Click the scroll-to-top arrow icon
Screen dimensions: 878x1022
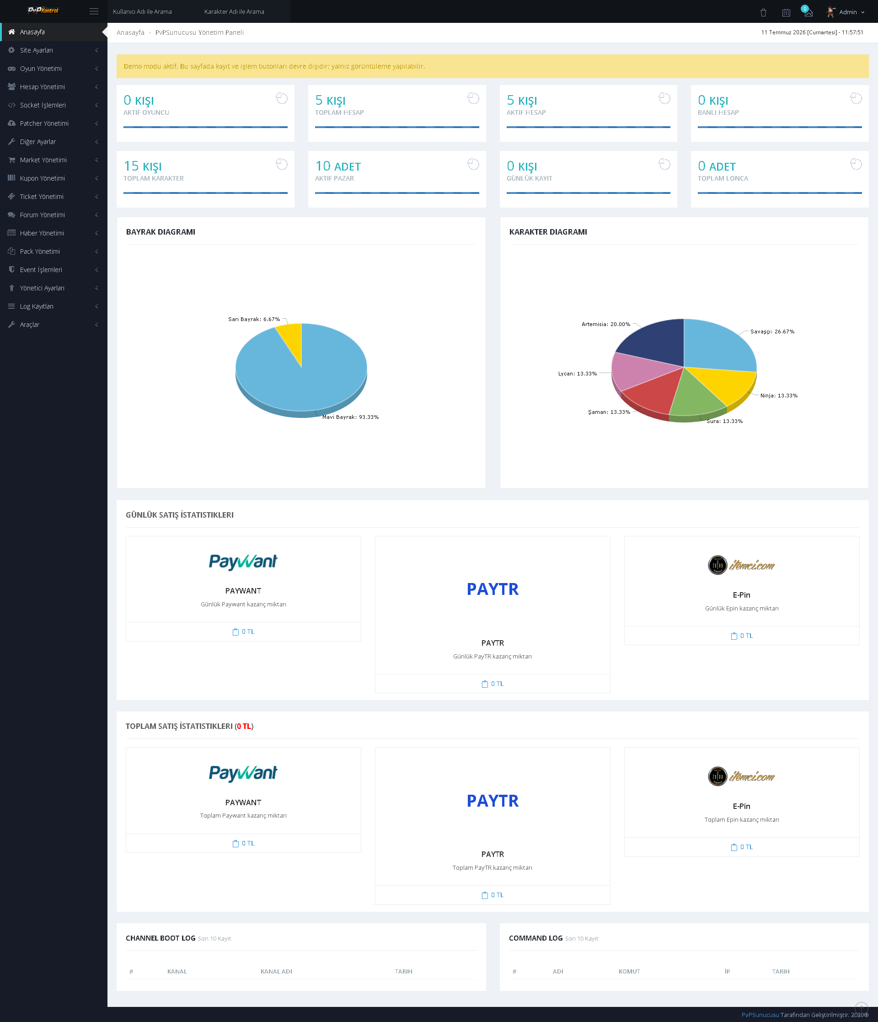tap(861, 1008)
